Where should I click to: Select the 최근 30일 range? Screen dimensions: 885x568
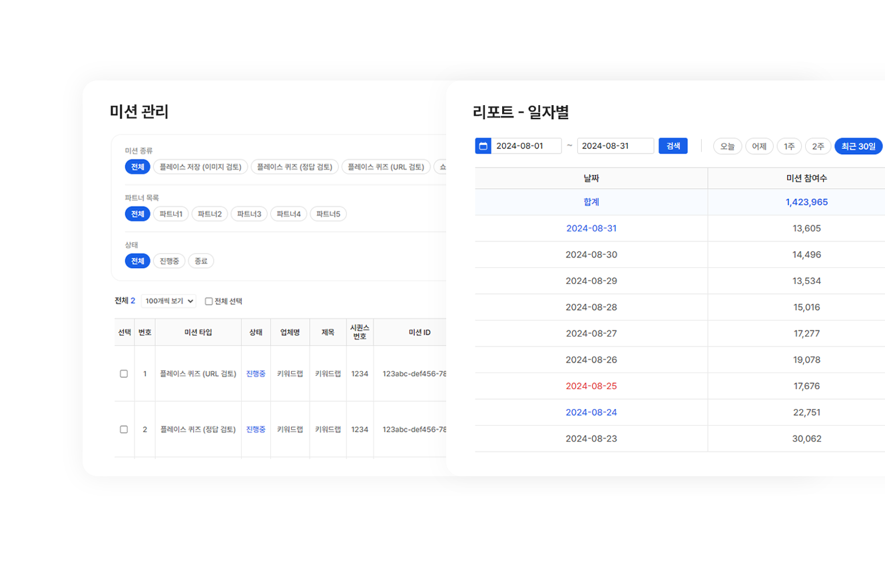(858, 146)
